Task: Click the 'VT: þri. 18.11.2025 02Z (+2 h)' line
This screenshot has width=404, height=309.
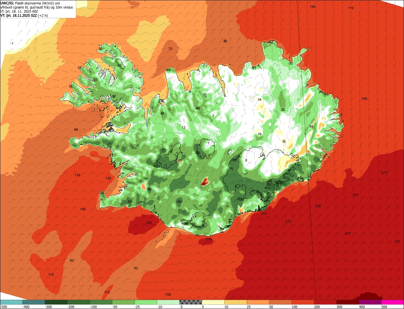Action: click(x=24, y=15)
